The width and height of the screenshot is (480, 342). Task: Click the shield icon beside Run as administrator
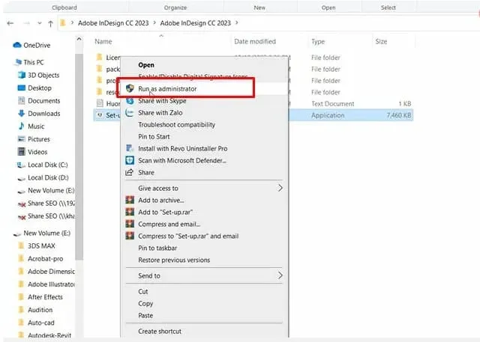click(130, 88)
